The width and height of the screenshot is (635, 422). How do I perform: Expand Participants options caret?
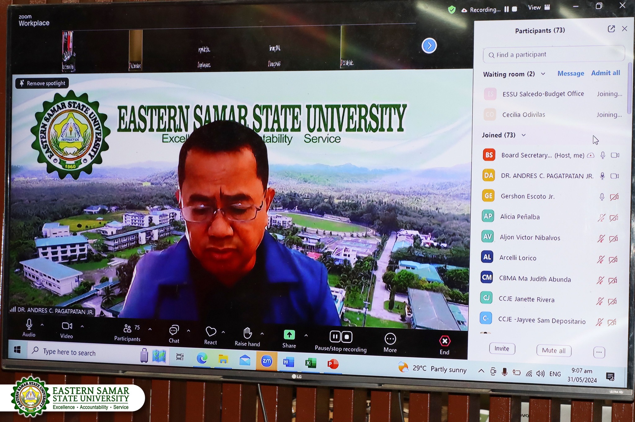tap(150, 329)
